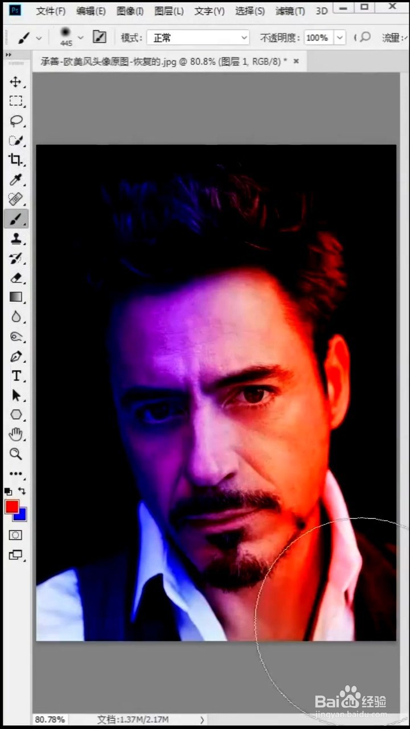The width and height of the screenshot is (410, 729).
Task: Select the Hand tool
Action: [16, 435]
